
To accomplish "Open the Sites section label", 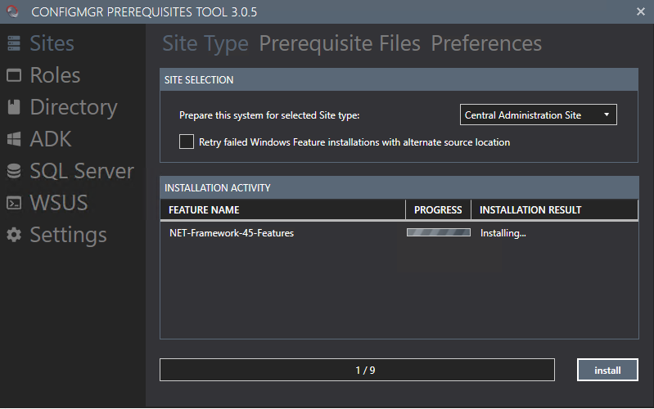I will 52,43.
